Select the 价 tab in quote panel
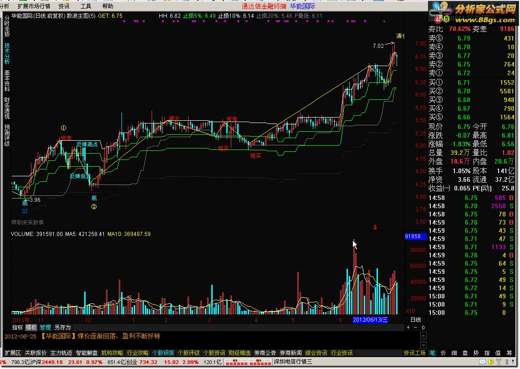Image resolution: width=520 pixels, height=369 pixels. (444, 353)
